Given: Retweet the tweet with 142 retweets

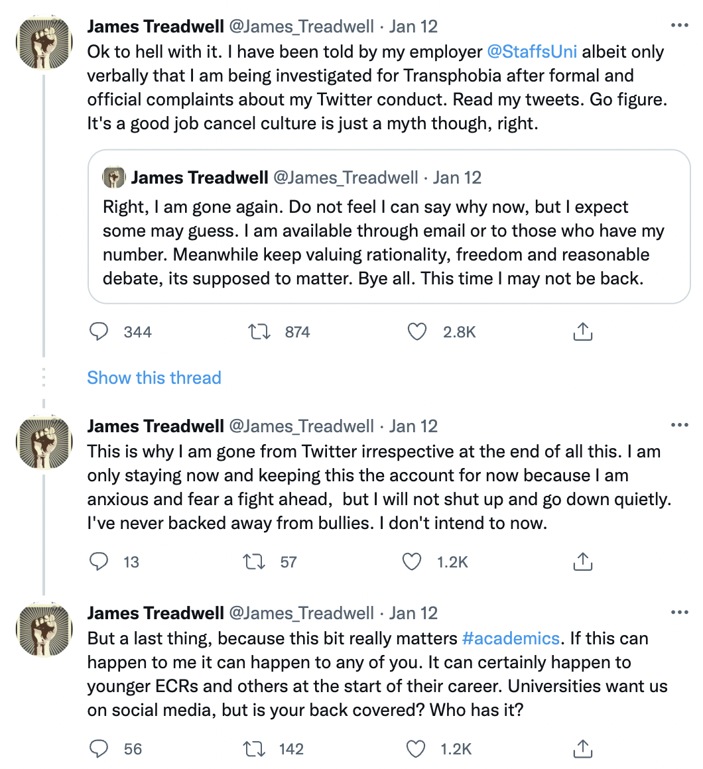Looking at the screenshot, I should point(254,749).
